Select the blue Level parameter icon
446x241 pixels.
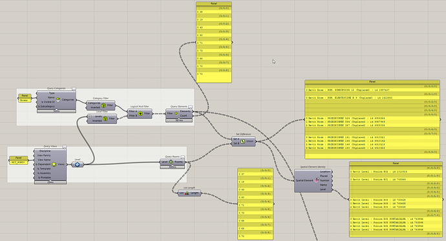pos(78,164)
